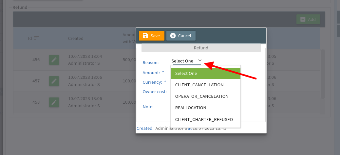The image size is (340, 155).
Task: Click the Created column header
Action: (x=76, y=38)
